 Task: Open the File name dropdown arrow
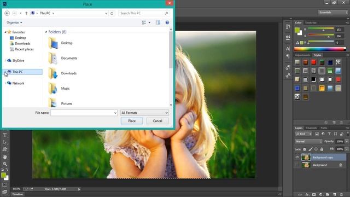(115, 113)
